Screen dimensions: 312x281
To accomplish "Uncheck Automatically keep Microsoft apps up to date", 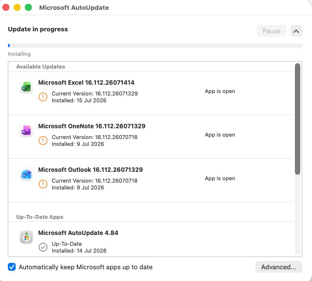I will point(12,267).
